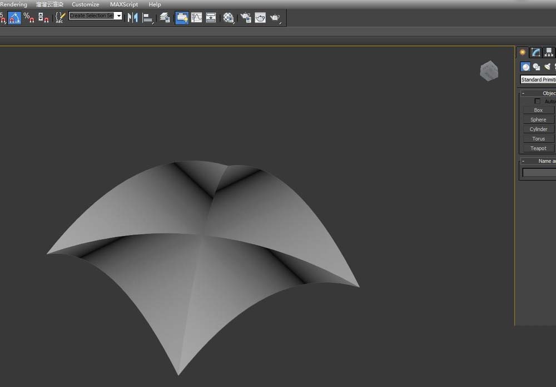The height and width of the screenshot is (387, 556).
Task: Select the Mirror tool
Action: pos(132,17)
